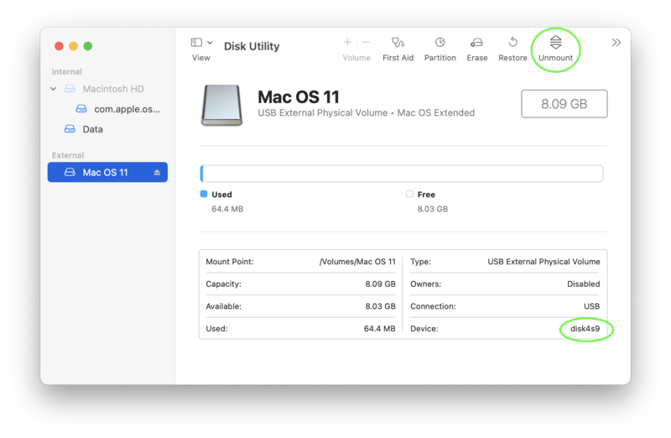The image size is (671, 438).
Task: Click the Mount Point value /Volumes/Mac OS 11
Action: point(357,262)
